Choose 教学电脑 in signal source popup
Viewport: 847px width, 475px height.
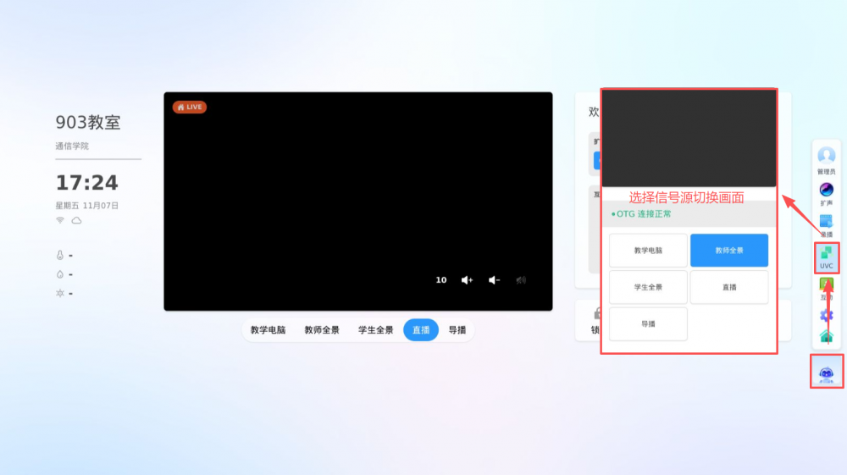(648, 251)
